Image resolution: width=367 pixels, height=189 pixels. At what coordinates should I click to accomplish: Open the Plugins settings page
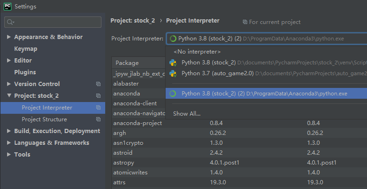point(25,72)
